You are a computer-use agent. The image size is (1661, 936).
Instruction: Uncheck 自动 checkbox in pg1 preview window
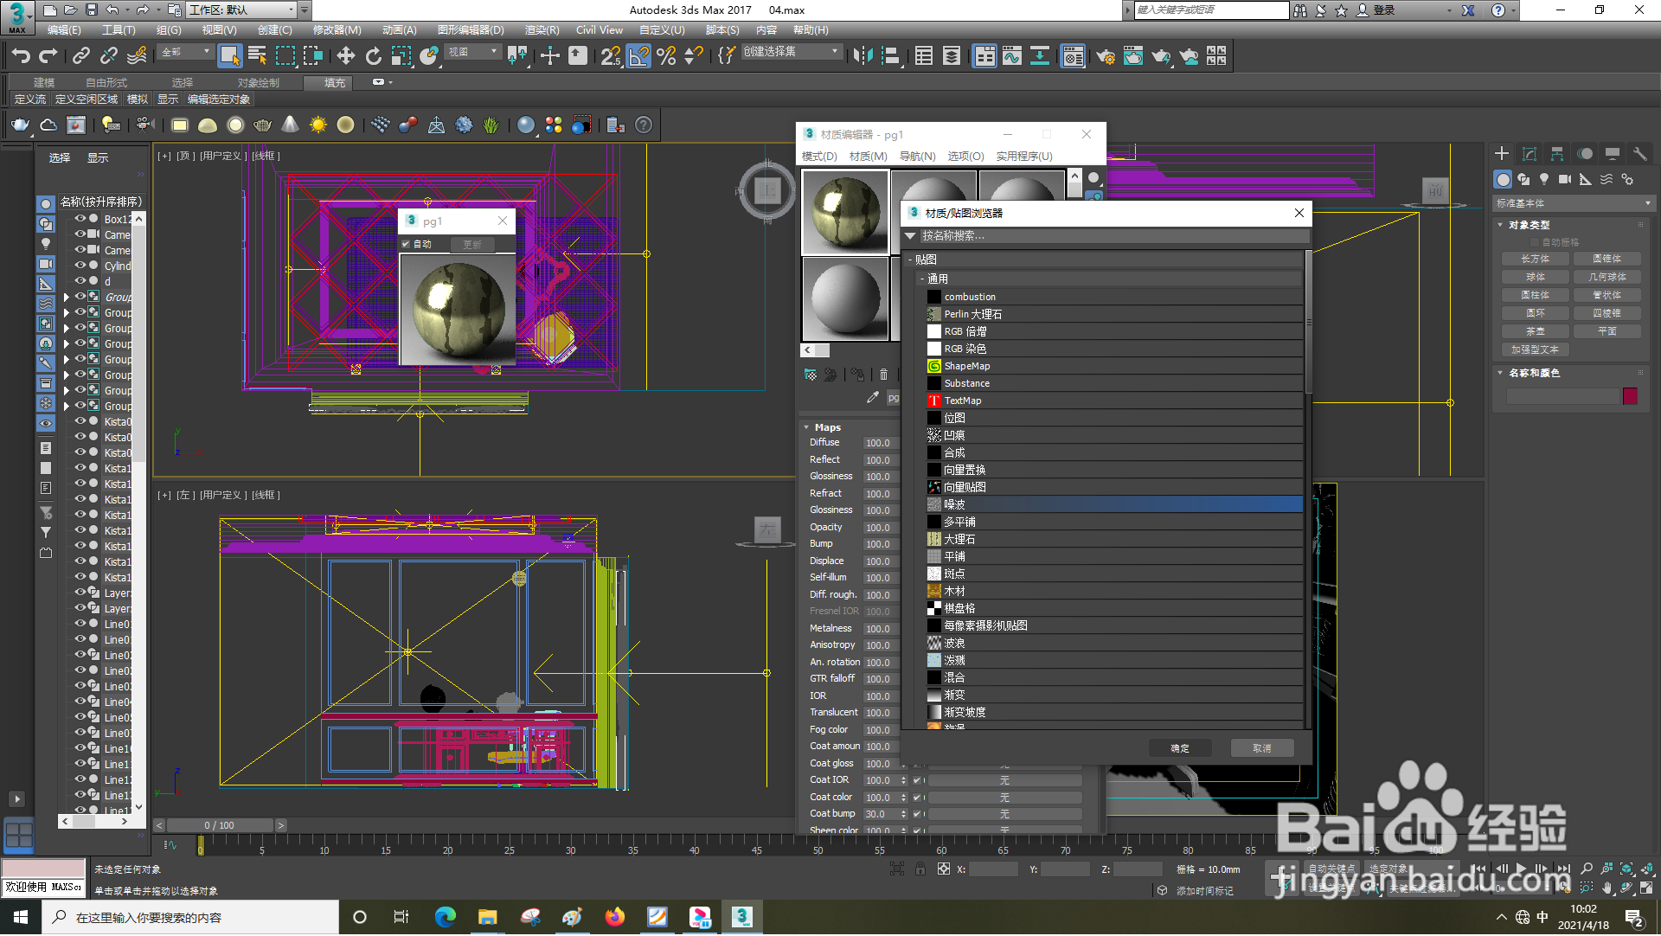(x=406, y=244)
